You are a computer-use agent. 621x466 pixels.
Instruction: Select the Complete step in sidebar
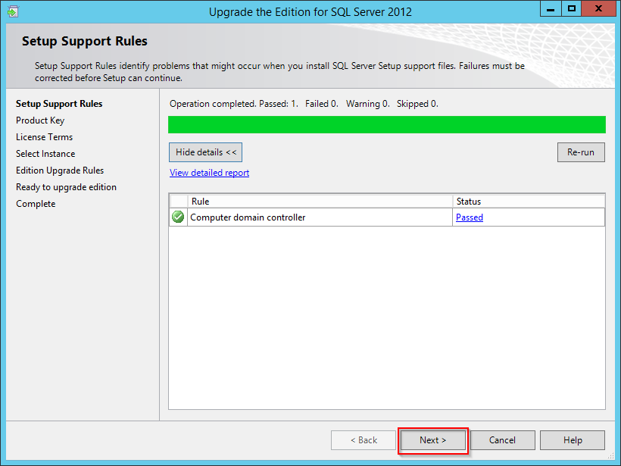(36, 204)
